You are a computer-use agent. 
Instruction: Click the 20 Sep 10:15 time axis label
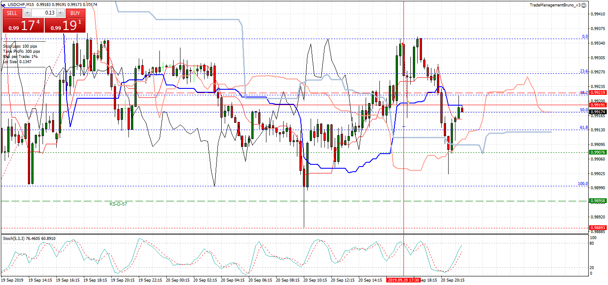(315, 280)
